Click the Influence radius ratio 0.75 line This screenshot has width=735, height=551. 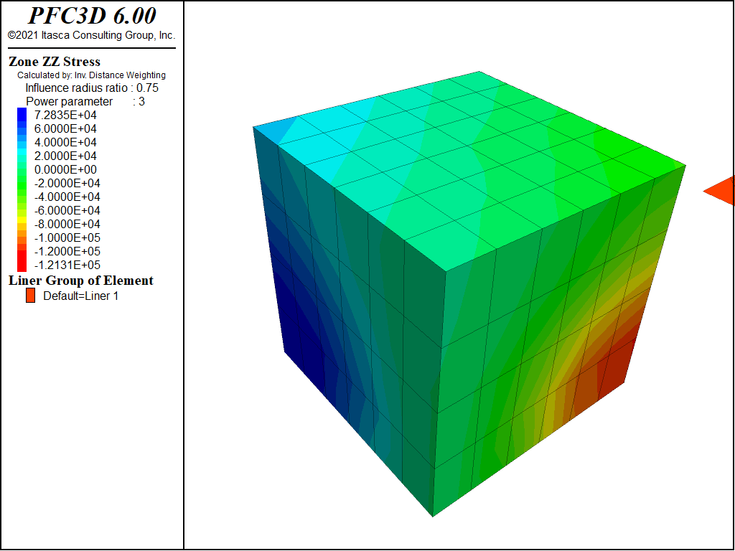[92, 88]
